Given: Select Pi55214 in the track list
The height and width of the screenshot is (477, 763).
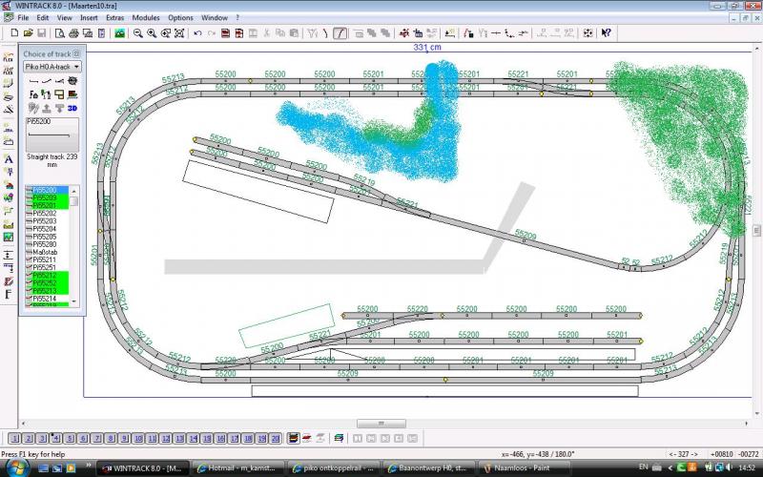Looking at the screenshot, I should click(47, 299).
